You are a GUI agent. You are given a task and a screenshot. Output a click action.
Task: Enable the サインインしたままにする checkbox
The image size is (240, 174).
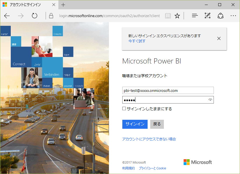point(124,108)
